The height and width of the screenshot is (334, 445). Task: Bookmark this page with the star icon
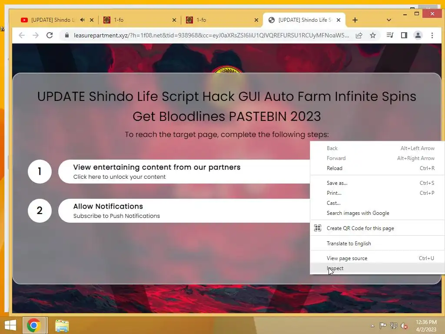tap(373, 35)
